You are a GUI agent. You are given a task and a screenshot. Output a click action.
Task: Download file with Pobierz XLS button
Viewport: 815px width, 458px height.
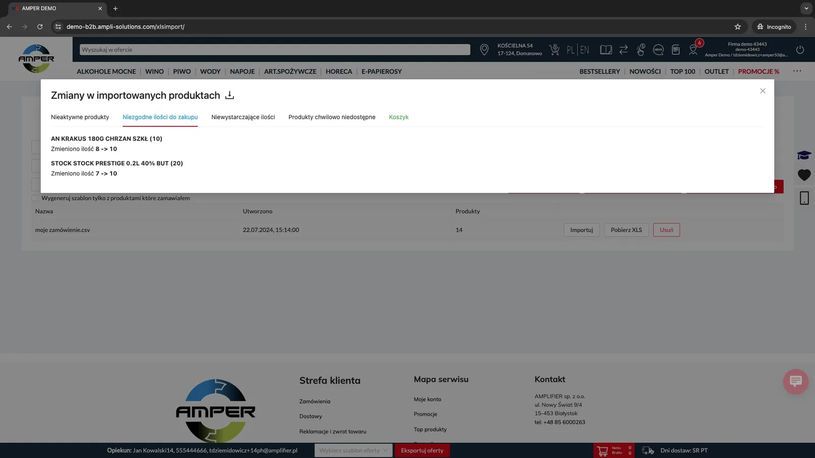pos(626,230)
